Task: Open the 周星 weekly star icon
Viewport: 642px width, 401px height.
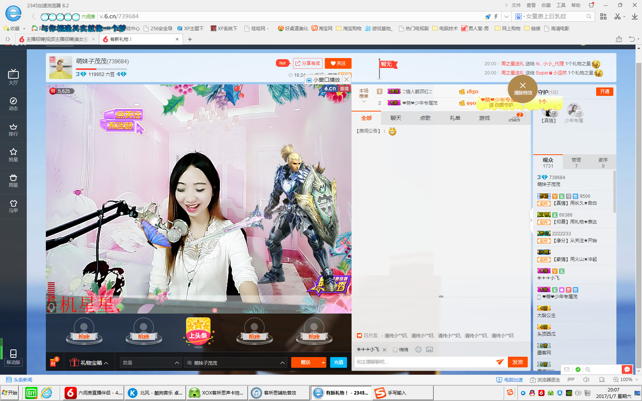Action: (13, 180)
